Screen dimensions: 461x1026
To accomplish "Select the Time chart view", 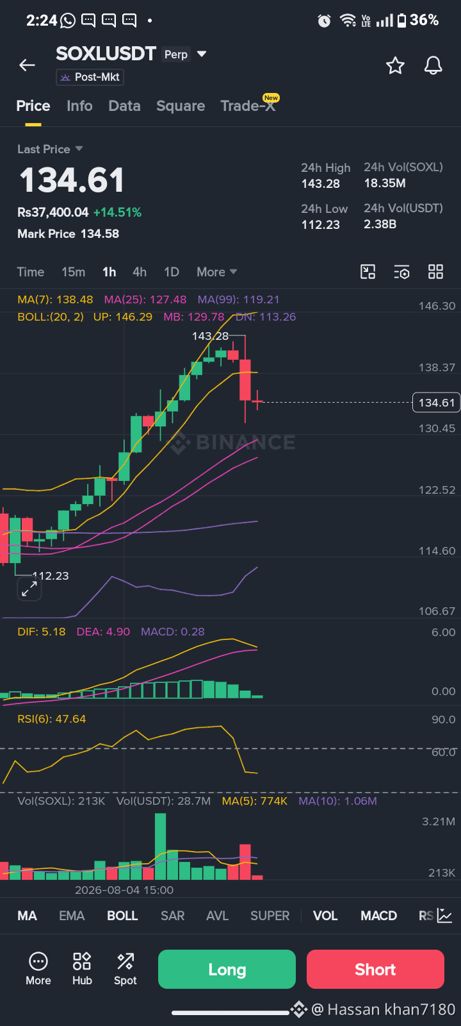I will (31, 272).
